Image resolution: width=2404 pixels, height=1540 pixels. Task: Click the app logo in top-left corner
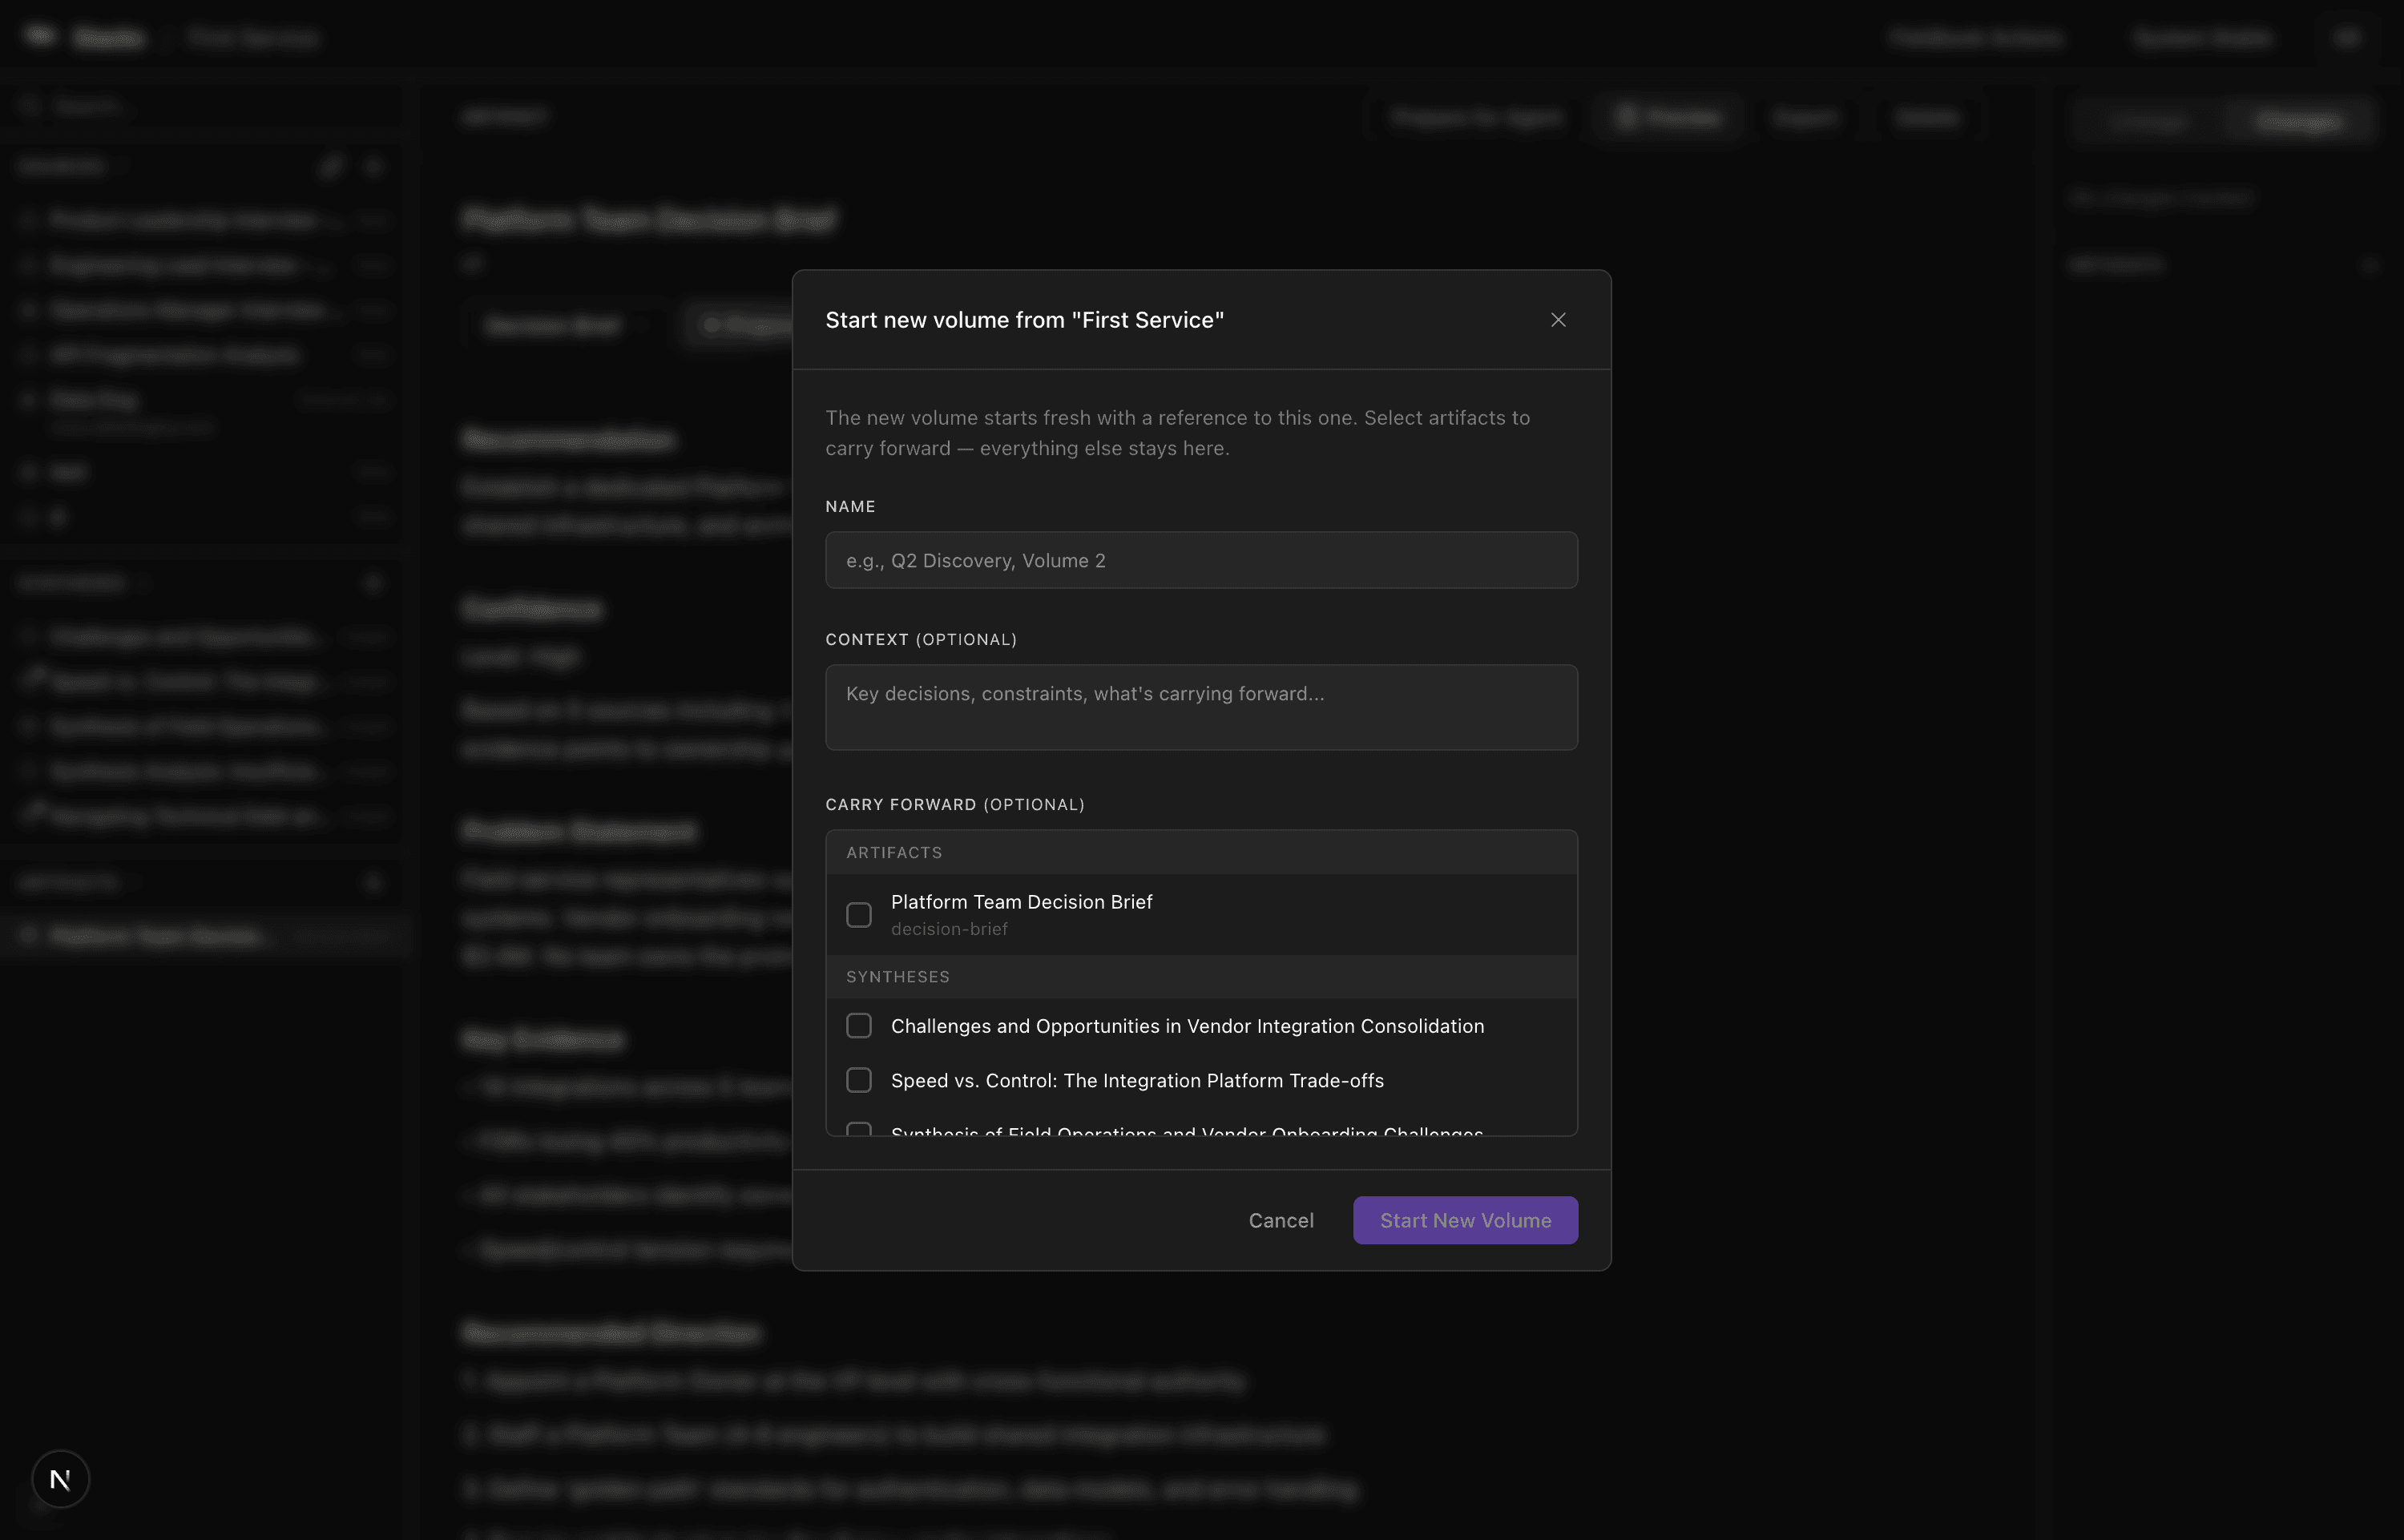click(40, 37)
